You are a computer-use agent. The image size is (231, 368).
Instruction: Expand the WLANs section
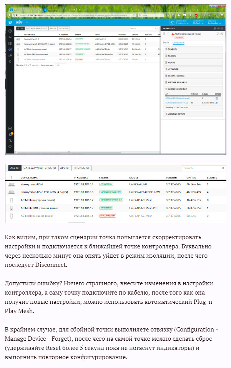tap(193, 62)
